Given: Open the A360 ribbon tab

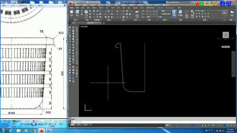Looking at the screenshot, I should tap(141, 8).
